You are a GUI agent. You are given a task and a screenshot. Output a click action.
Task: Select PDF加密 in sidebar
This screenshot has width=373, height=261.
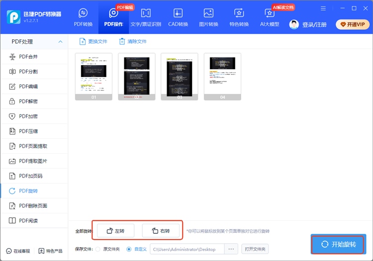pyautogui.click(x=34, y=116)
